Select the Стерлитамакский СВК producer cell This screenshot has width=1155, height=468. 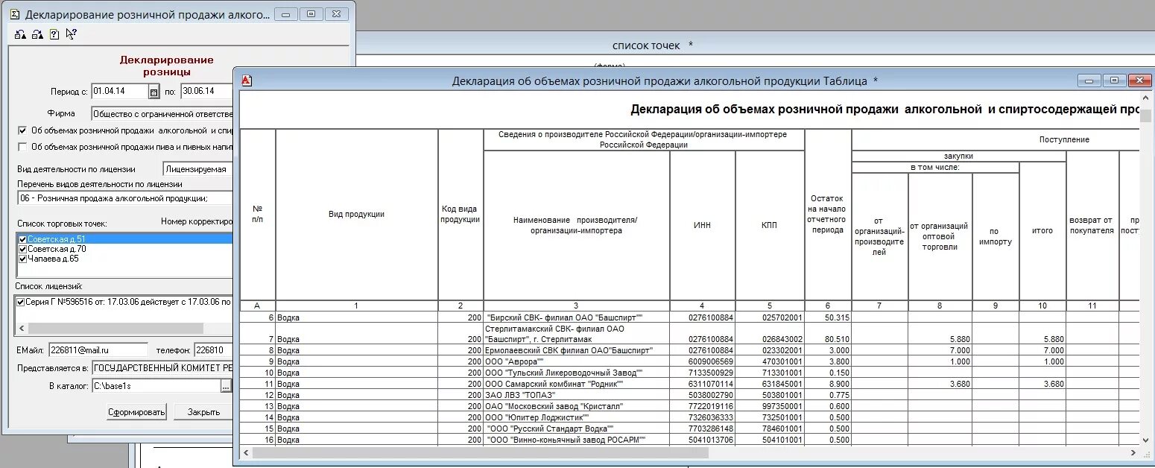577,333
